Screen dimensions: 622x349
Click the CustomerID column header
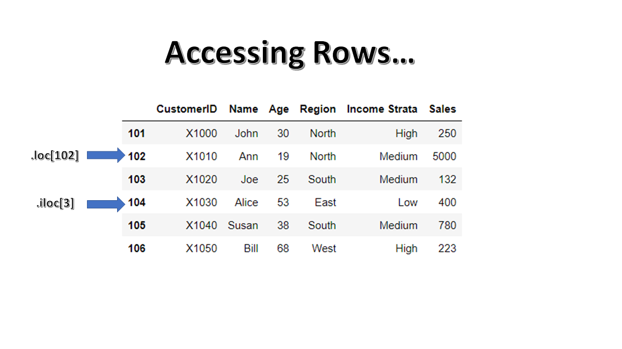click(x=187, y=109)
